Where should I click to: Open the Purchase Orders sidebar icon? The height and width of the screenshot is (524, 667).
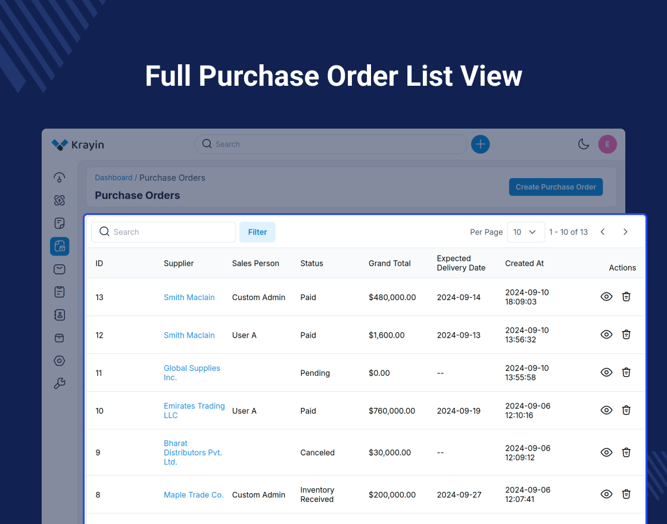(x=60, y=247)
